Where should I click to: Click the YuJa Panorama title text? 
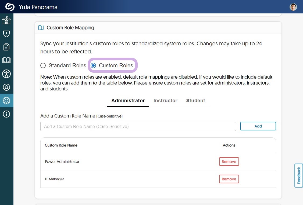pos(38,7)
